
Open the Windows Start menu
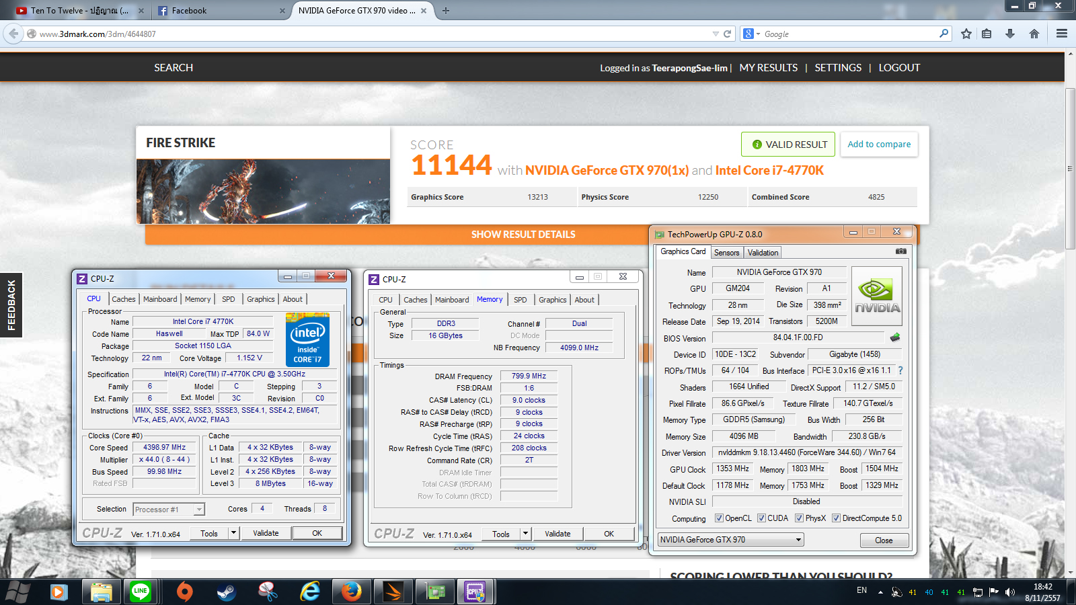[17, 592]
